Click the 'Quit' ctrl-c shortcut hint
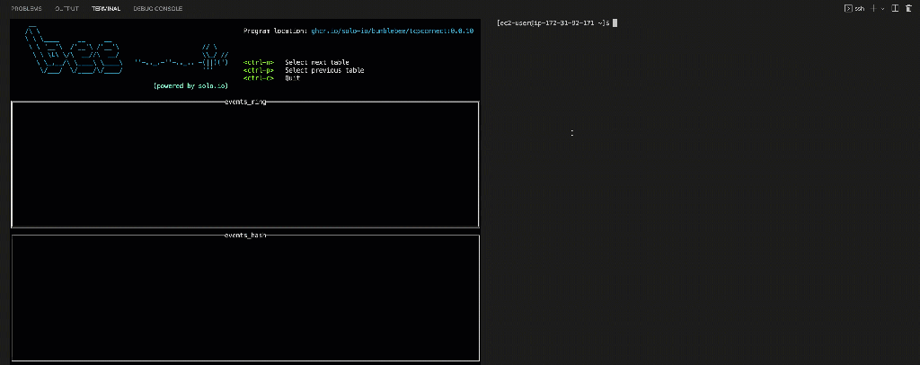The height and width of the screenshot is (365, 920). pyautogui.click(x=292, y=78)
